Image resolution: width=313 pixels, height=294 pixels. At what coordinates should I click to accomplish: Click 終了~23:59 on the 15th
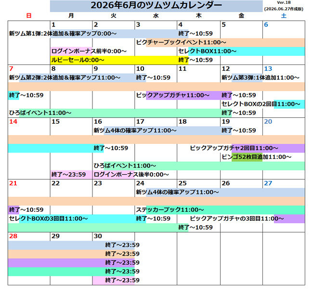[68, 175]
